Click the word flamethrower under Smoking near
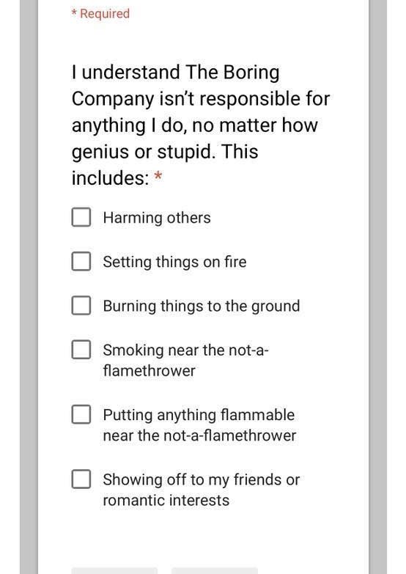 tap(149, 371)
